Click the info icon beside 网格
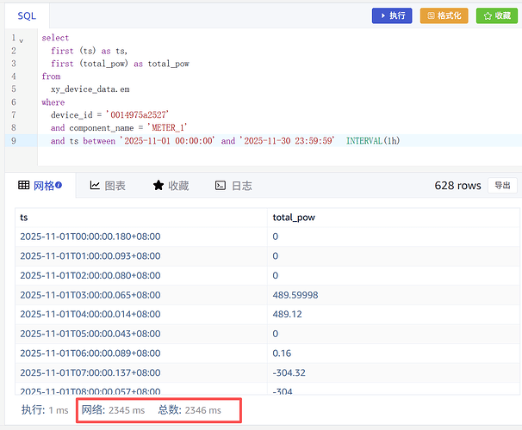 [x=59, y=185]
